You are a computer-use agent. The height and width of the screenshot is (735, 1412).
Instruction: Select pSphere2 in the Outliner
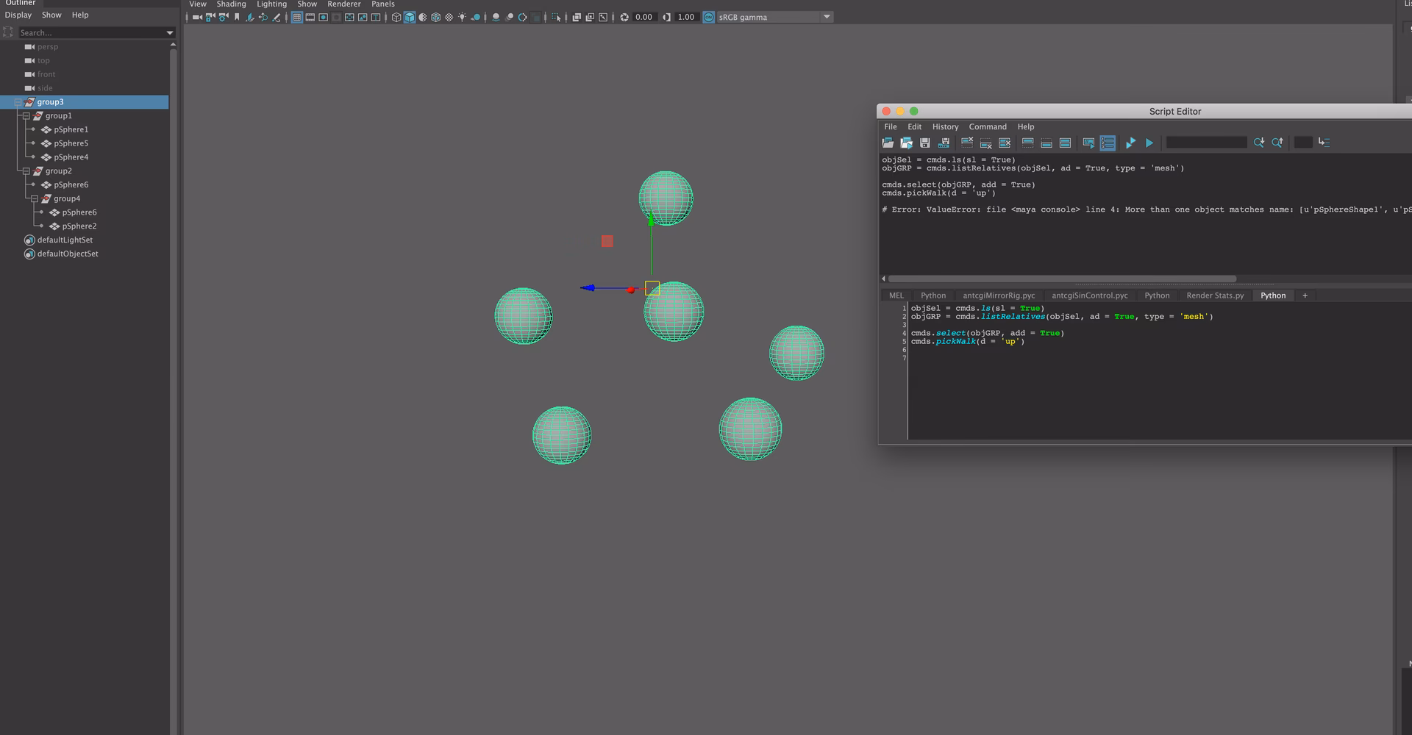point(79,226)
